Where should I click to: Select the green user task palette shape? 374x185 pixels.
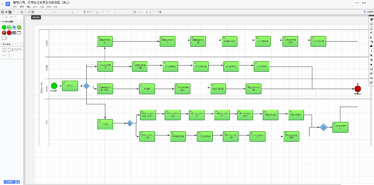coord(9,27)
